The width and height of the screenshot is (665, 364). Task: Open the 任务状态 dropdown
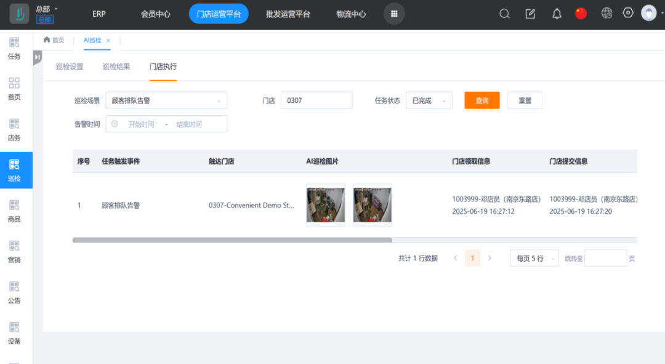[x=429, y=100]
